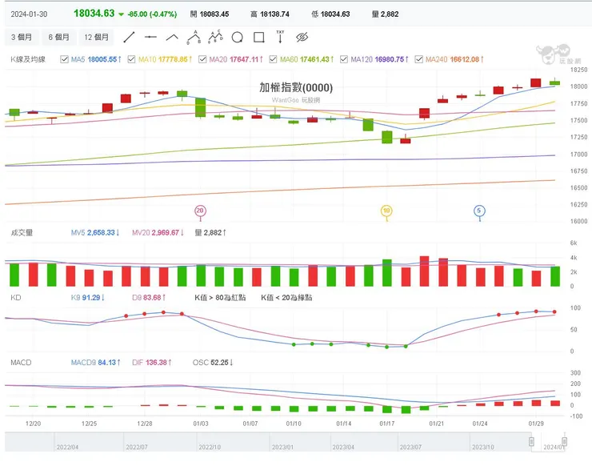Choose the angle line drawing tool
Image resolution: width=592 pixels, height=466 pixels.
pyautogui.click(x=172, y=37)
